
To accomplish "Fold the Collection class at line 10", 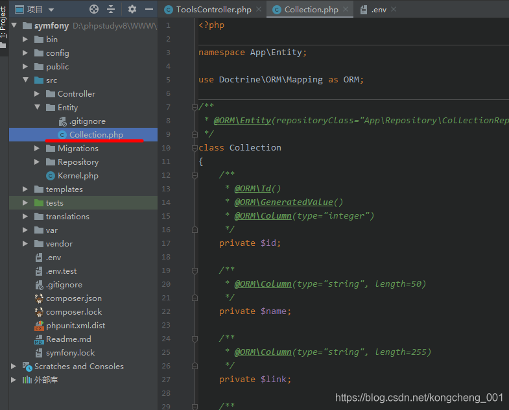I will [x=195, y=148].
